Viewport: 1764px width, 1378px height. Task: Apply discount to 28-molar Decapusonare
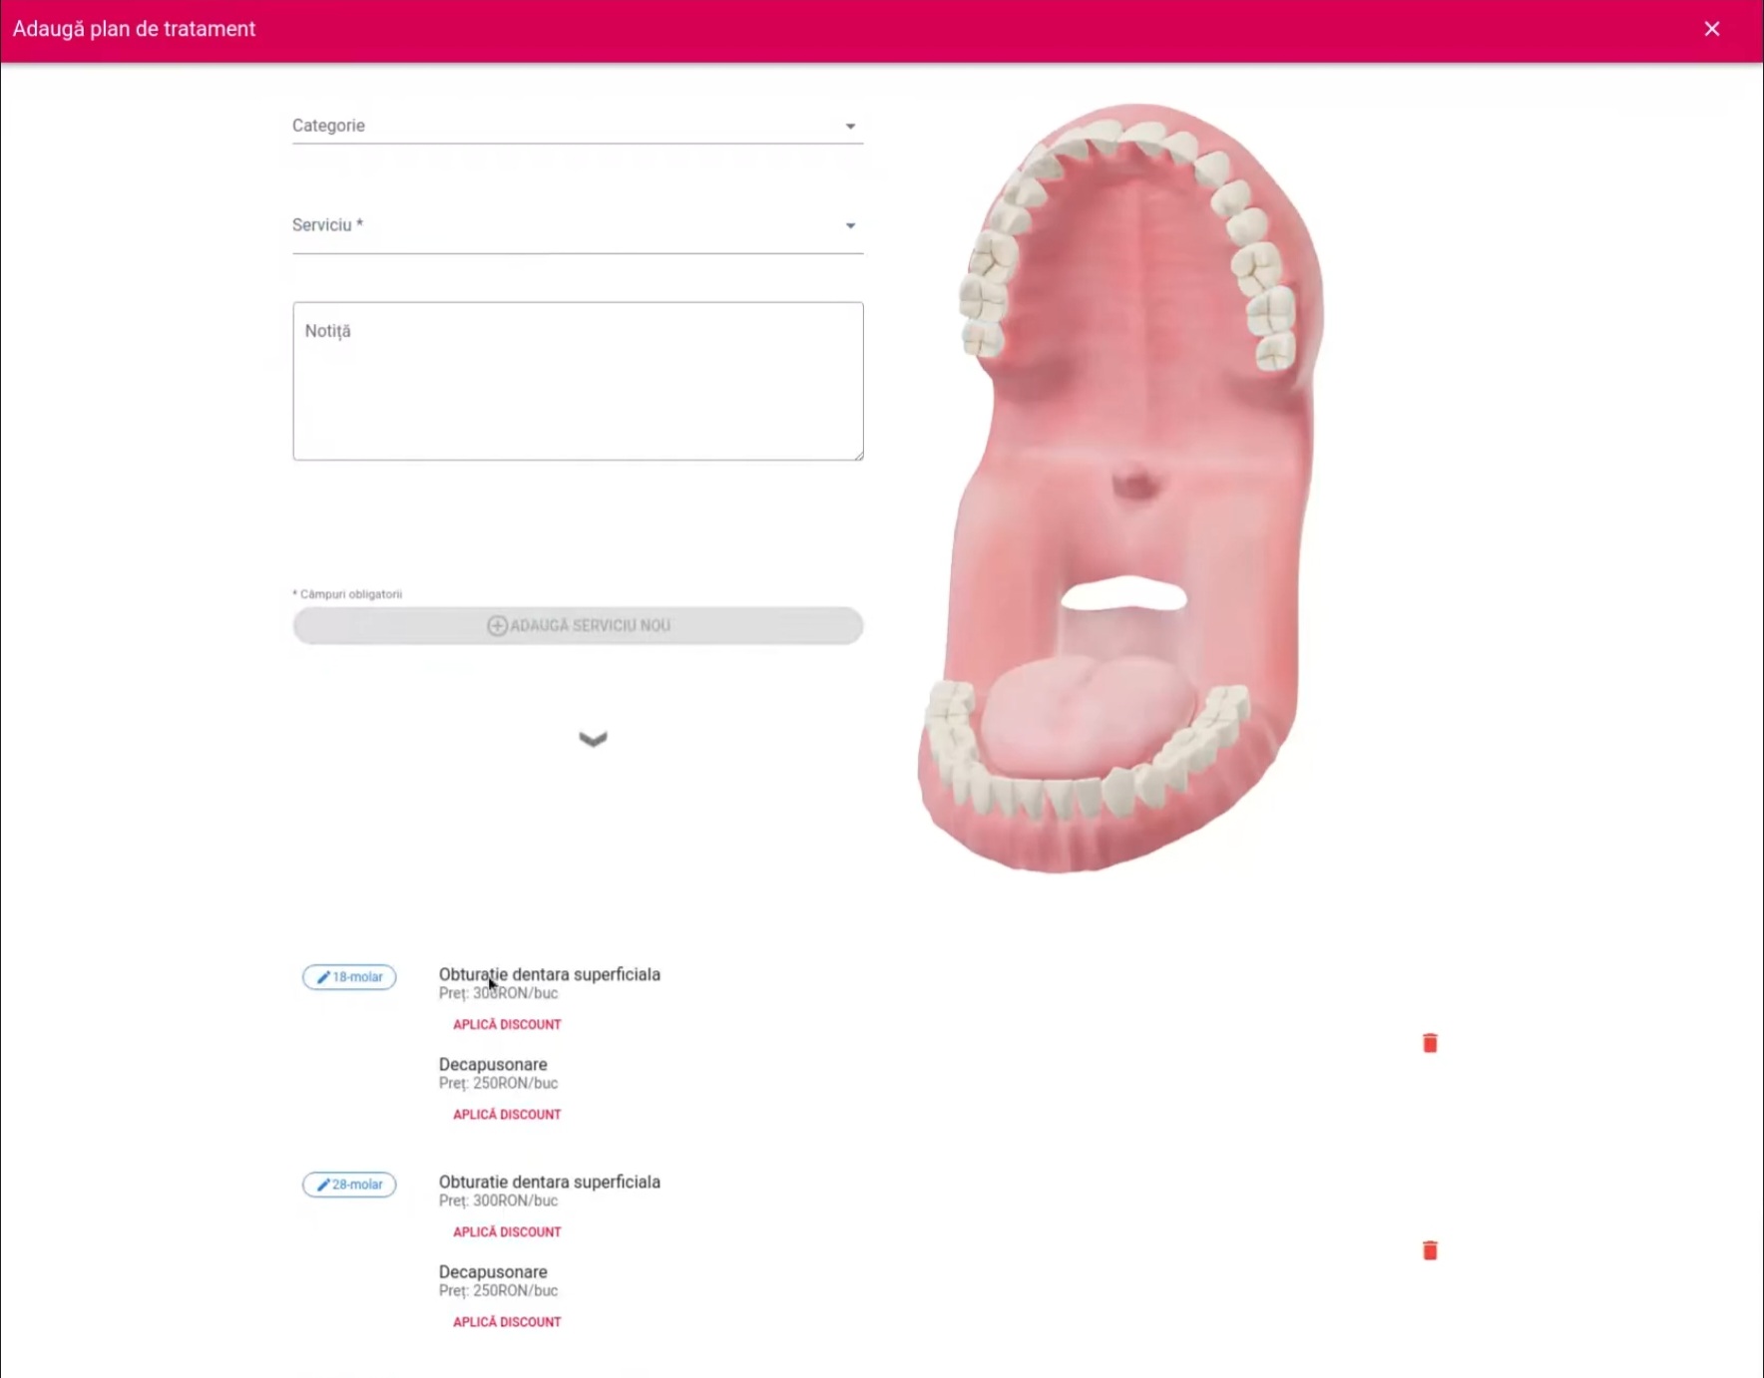click(507, 1321)
